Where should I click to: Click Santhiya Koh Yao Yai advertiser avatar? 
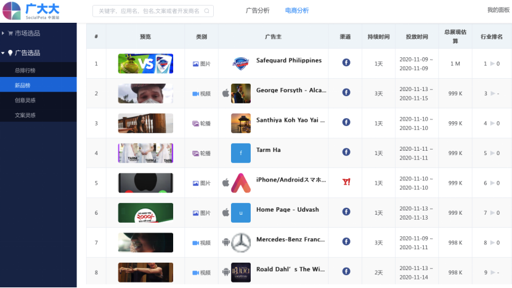pos(241,123)
